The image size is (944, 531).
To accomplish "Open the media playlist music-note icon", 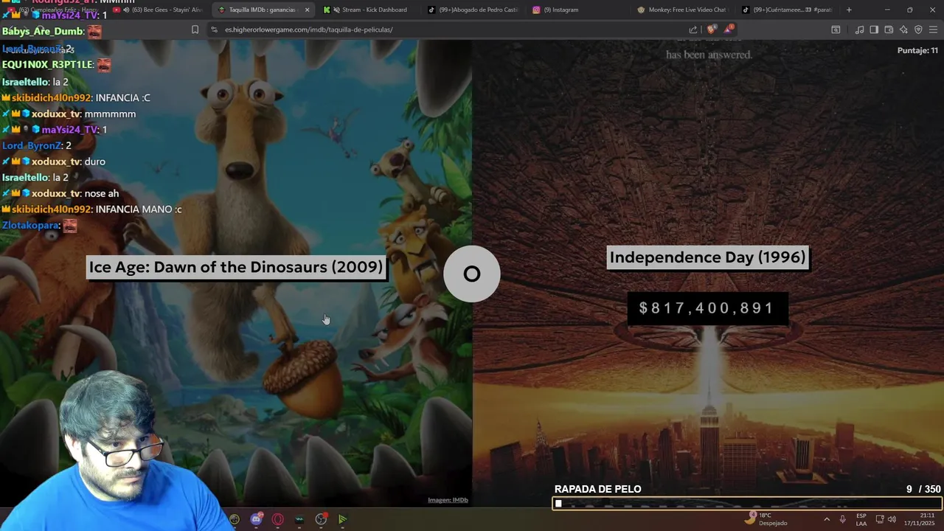I will tap(859, 29).
